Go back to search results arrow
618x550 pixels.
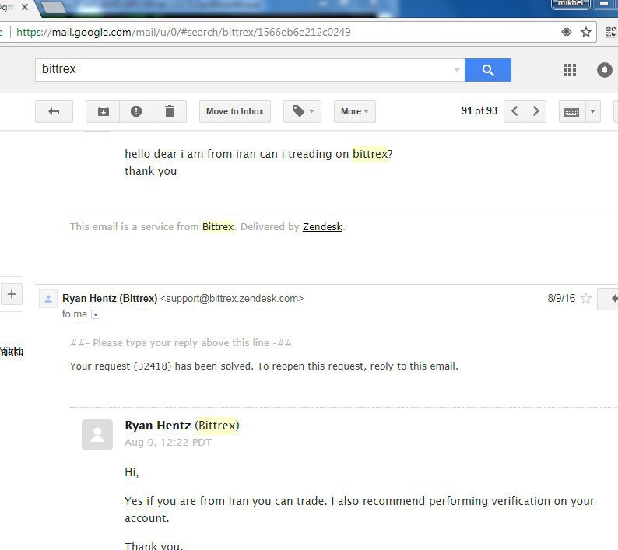(54, 111)
